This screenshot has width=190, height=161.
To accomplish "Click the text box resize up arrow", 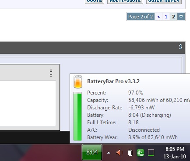I will [51, 70].
